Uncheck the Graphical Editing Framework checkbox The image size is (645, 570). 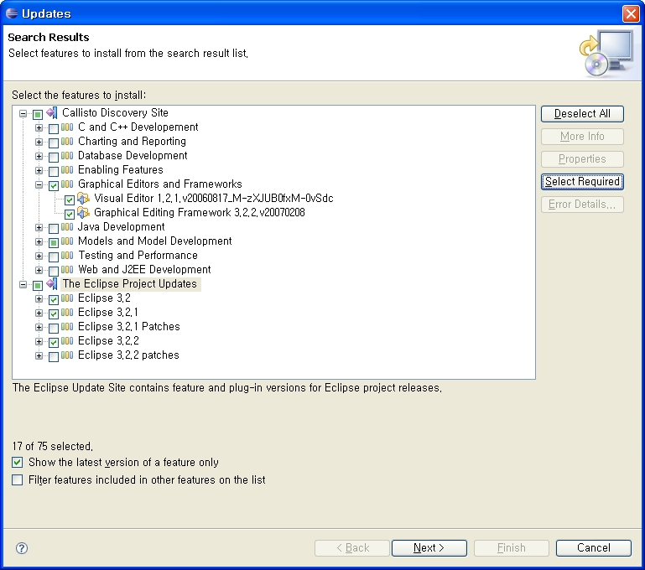click(x=70, y=214)
